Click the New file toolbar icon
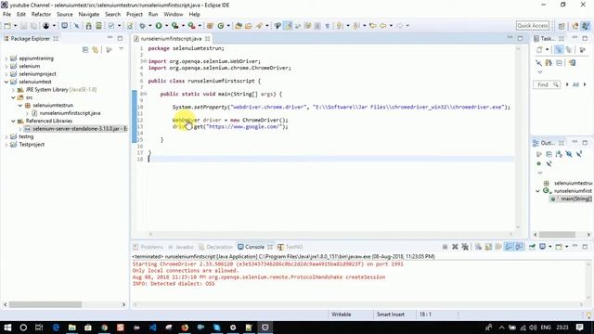594x334 pixels. [x=7, y=26]
